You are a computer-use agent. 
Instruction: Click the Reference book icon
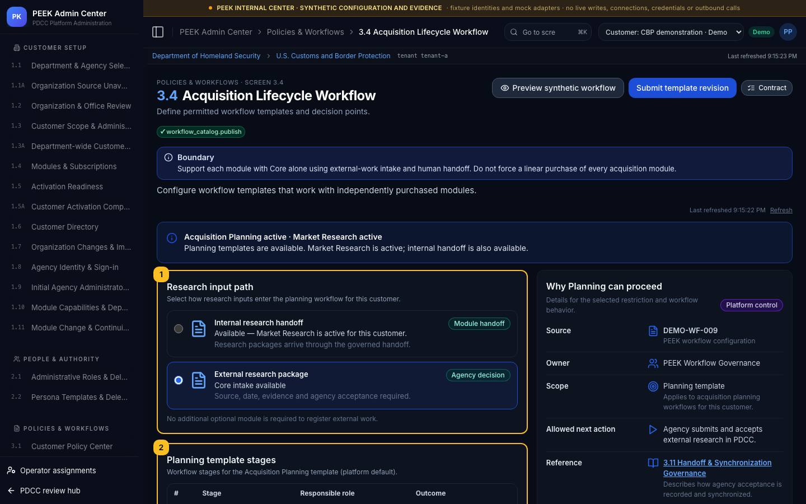pyautogui.click(x=653, y=463)
